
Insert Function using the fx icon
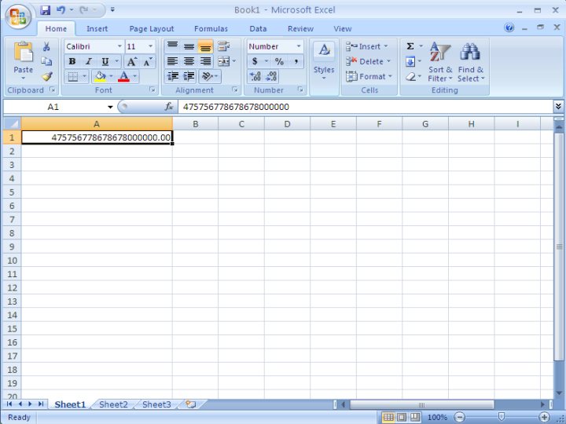tap(168, 106)
